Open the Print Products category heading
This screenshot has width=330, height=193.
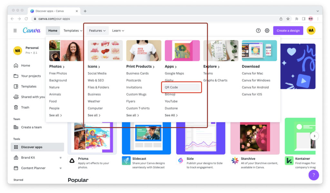141,66
